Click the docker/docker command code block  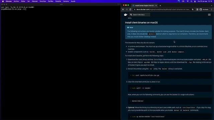[170, 101]
